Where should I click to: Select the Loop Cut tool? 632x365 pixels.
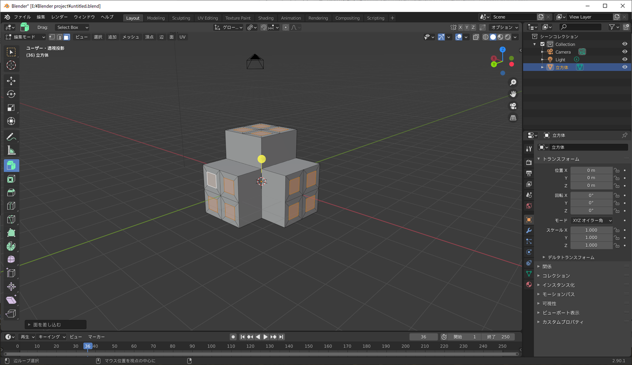click(11, 206)
